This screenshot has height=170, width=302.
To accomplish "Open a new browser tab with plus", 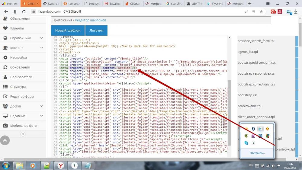I will (x=250, y=3).
